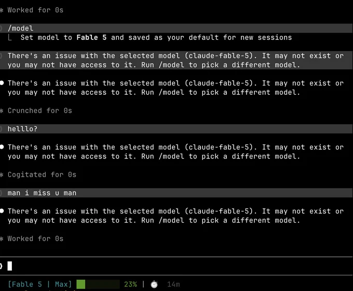The image size is (353, 291).
Task: Click the white bullet before the 'helllo?' reply
Action: 2,147
